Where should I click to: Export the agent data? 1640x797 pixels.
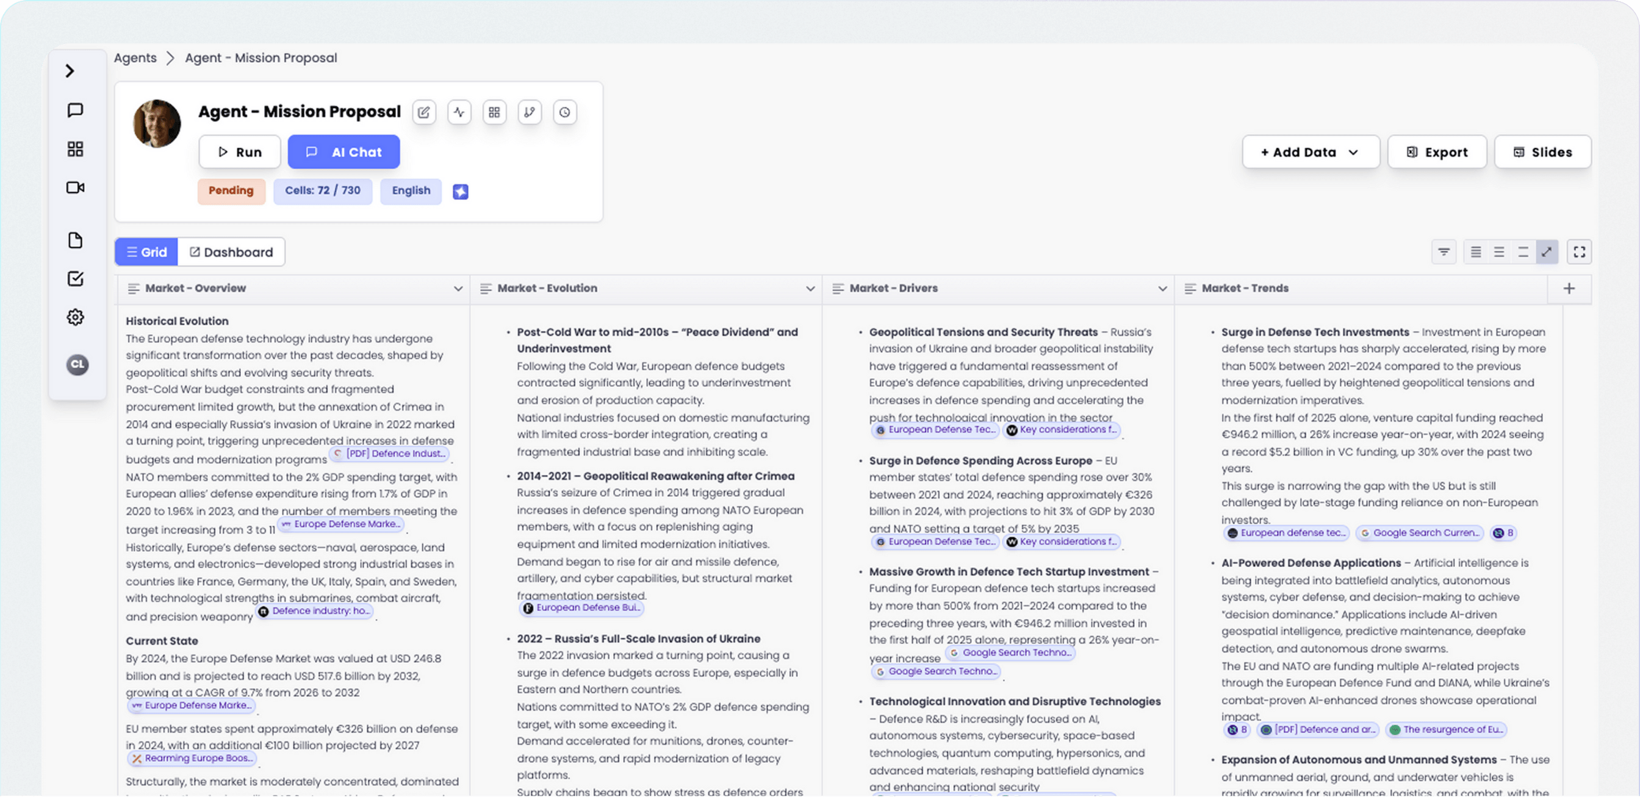(1436, 151)
